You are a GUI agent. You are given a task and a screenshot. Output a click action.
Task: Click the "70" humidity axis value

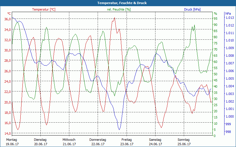[216, 49]
